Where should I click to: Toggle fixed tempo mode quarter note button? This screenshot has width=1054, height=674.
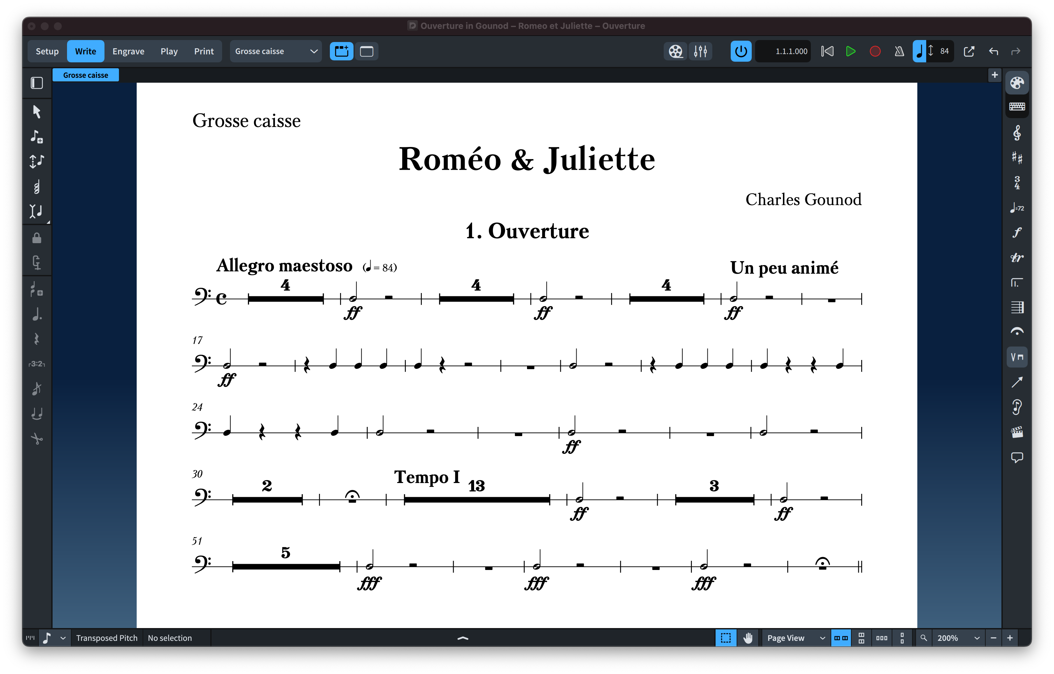tap(919, 51)
